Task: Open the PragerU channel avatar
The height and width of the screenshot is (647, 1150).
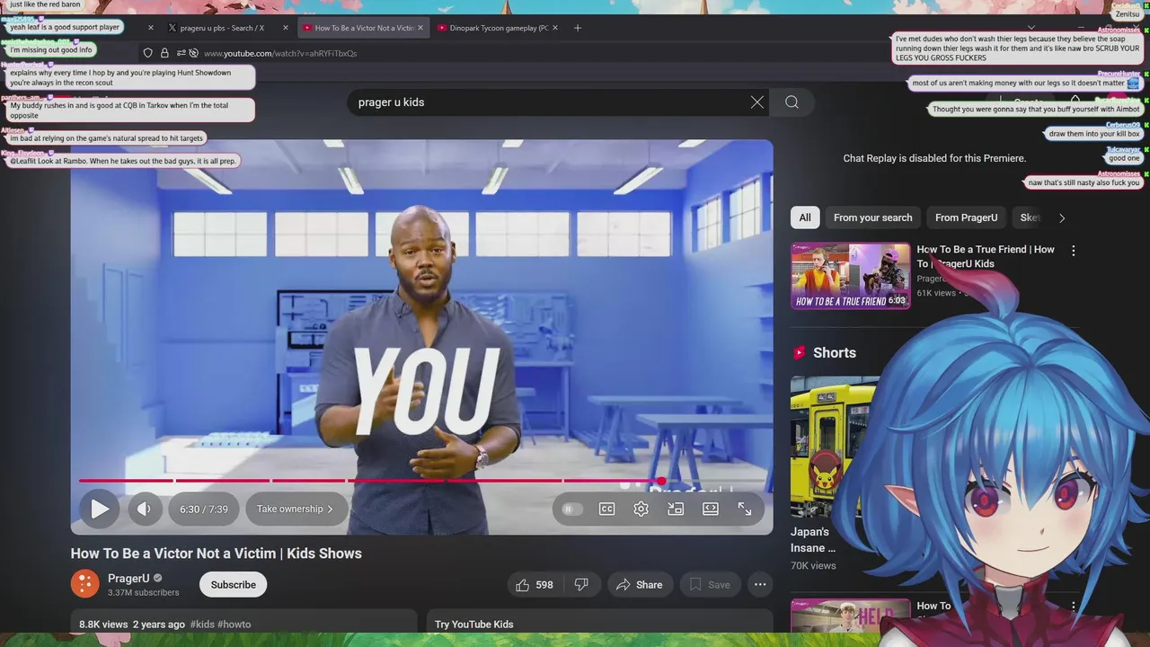Action: [x=85, y=584]
